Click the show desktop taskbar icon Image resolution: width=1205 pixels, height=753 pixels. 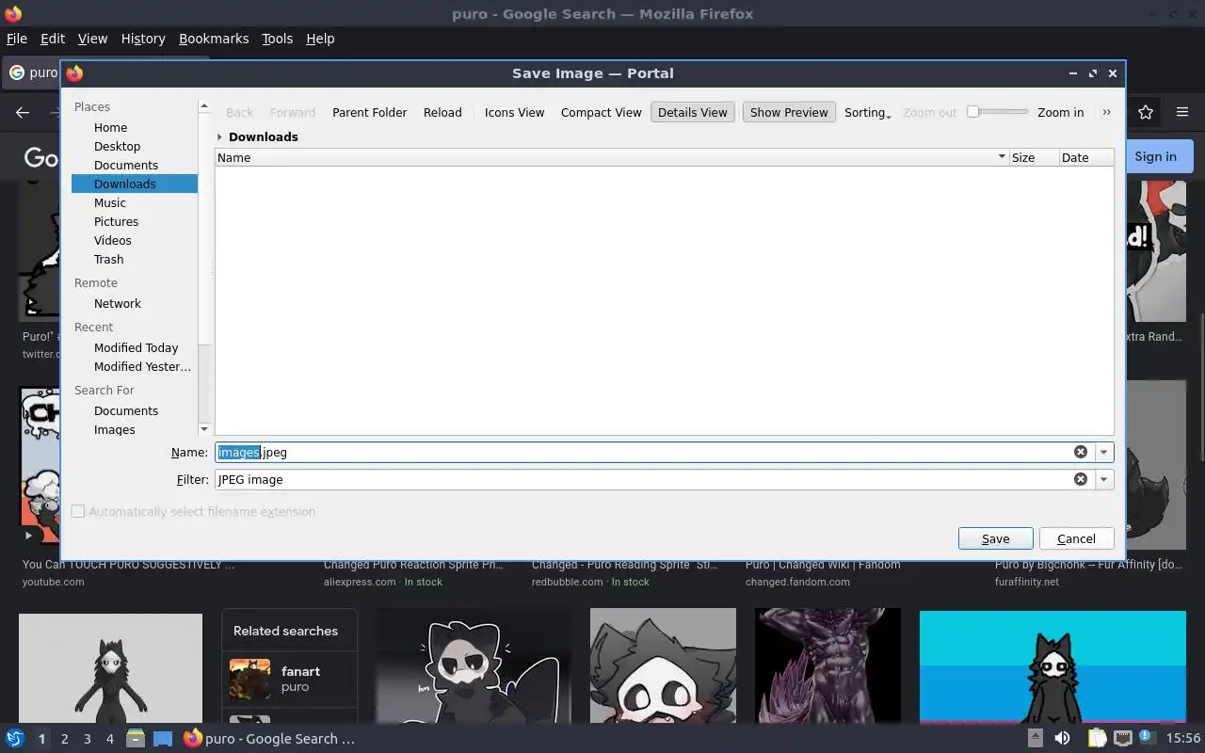coord(163,739)
